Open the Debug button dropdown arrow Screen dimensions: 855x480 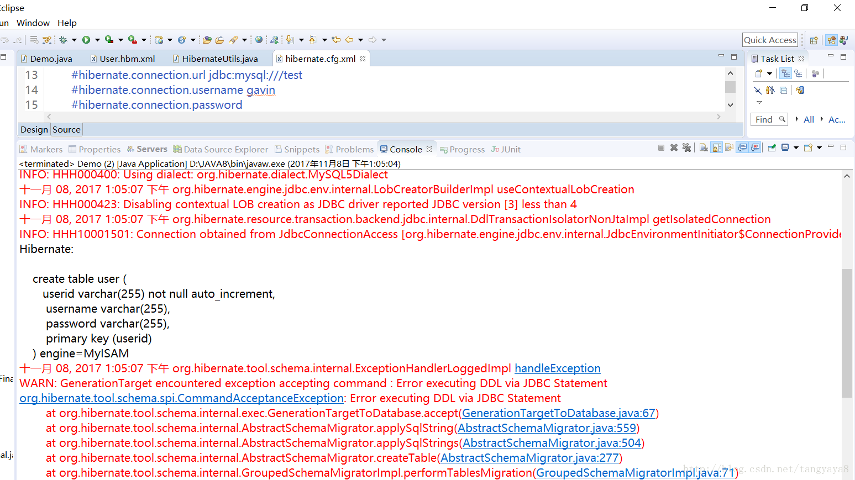coord(74,40)
